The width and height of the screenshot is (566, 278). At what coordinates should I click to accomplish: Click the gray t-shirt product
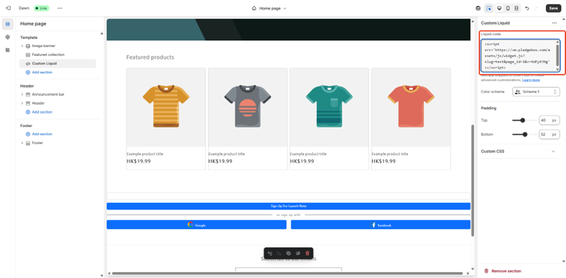coord(247,106)
